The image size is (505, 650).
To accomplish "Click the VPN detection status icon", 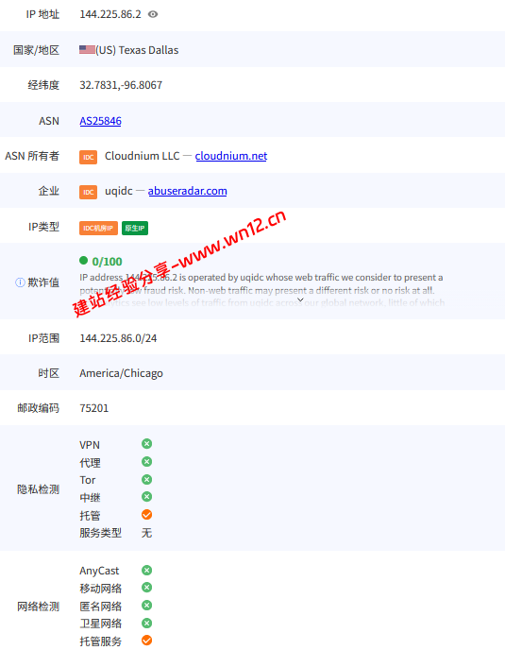I will (x=146, y=444).
